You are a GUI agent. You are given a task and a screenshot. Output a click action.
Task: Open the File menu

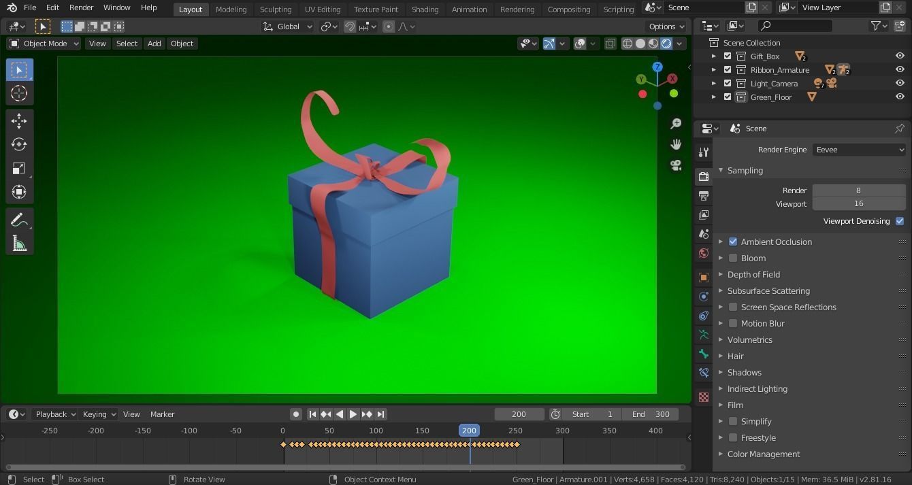coord(30,7)
